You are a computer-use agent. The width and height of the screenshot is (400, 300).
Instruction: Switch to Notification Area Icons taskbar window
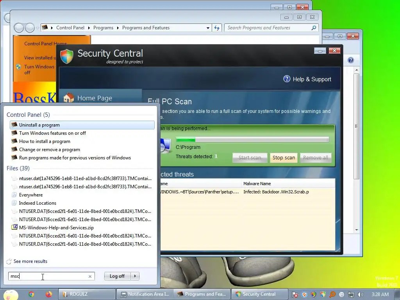pyautogui.click(x=145, y=294)
